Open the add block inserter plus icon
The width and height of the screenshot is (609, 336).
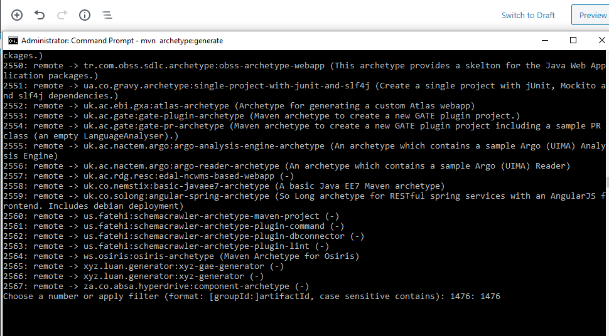pos(17,15)
